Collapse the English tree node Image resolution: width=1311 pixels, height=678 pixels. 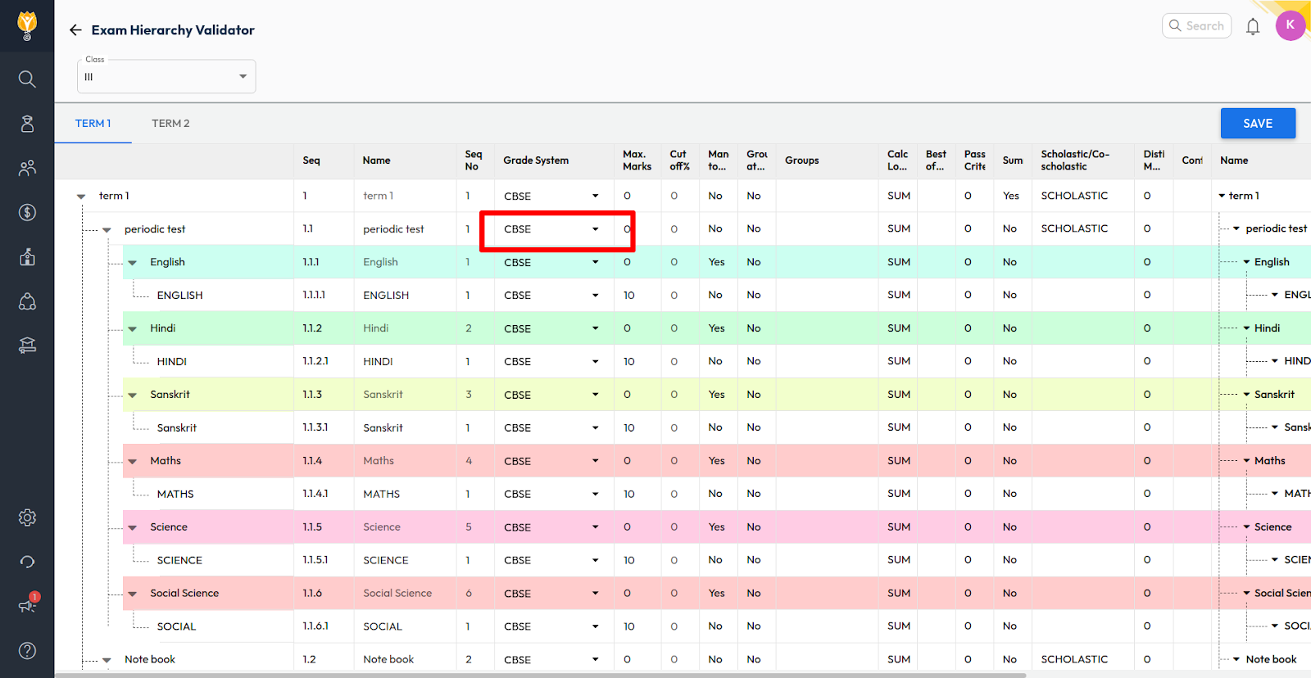click(x=133, y=263)
